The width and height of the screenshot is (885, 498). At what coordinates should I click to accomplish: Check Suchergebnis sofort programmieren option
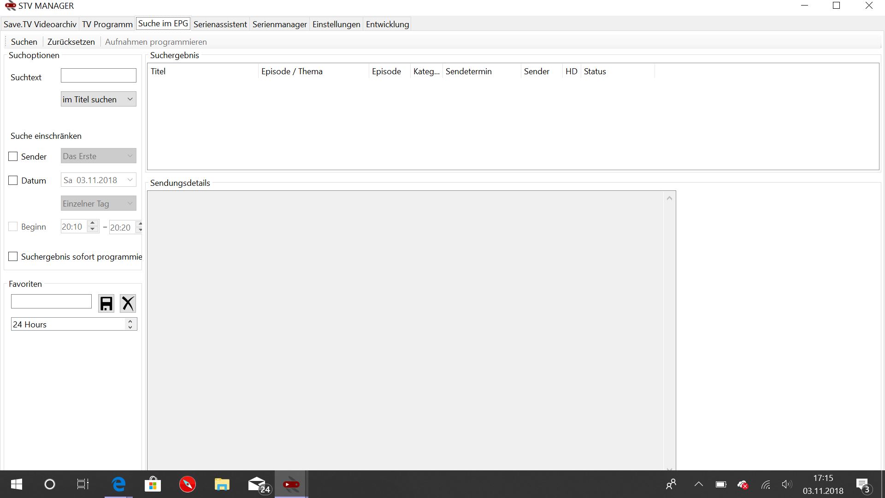(13, 257)
